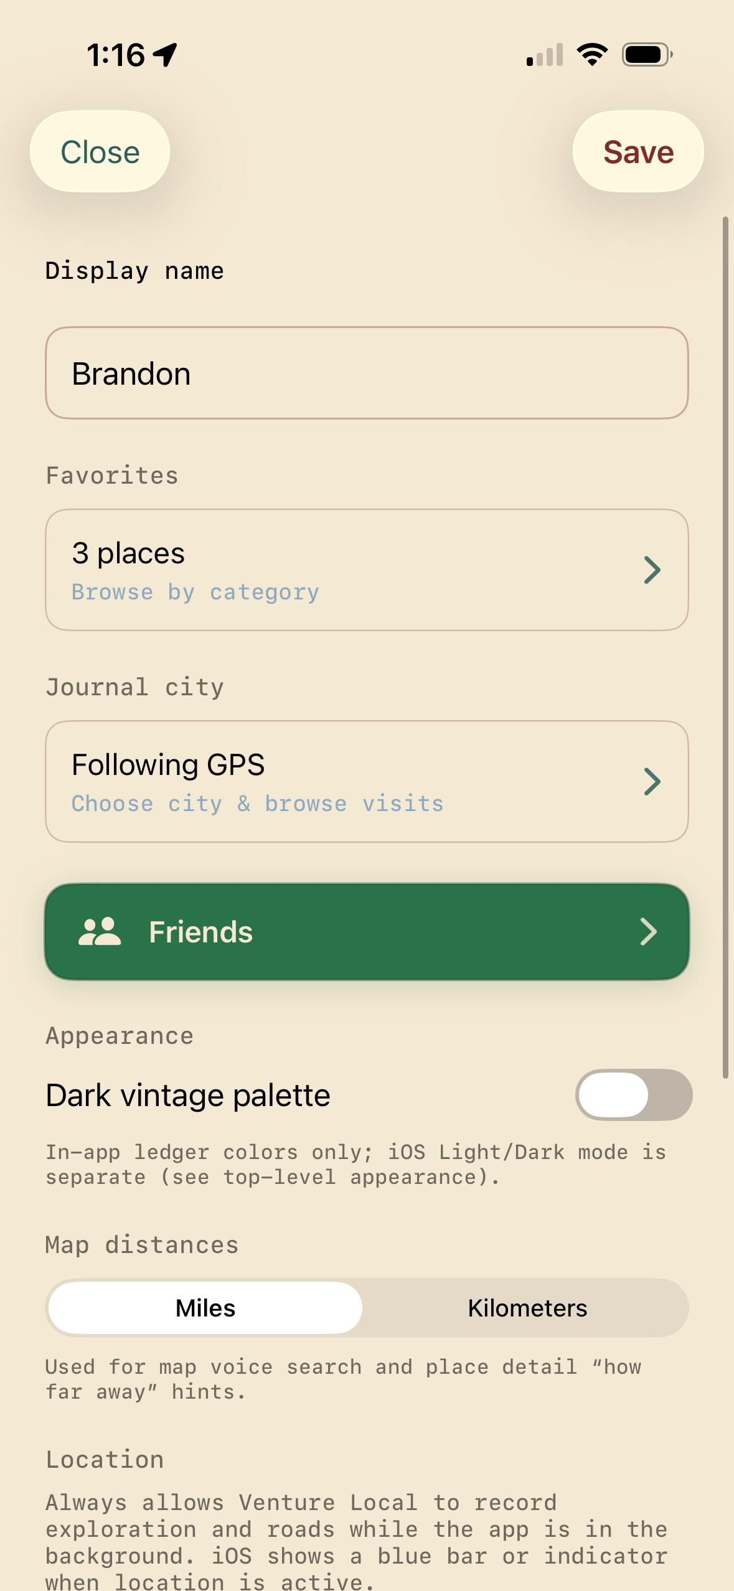
Task: Open the 3 places favorites card
Action: [x=367, y=570]
